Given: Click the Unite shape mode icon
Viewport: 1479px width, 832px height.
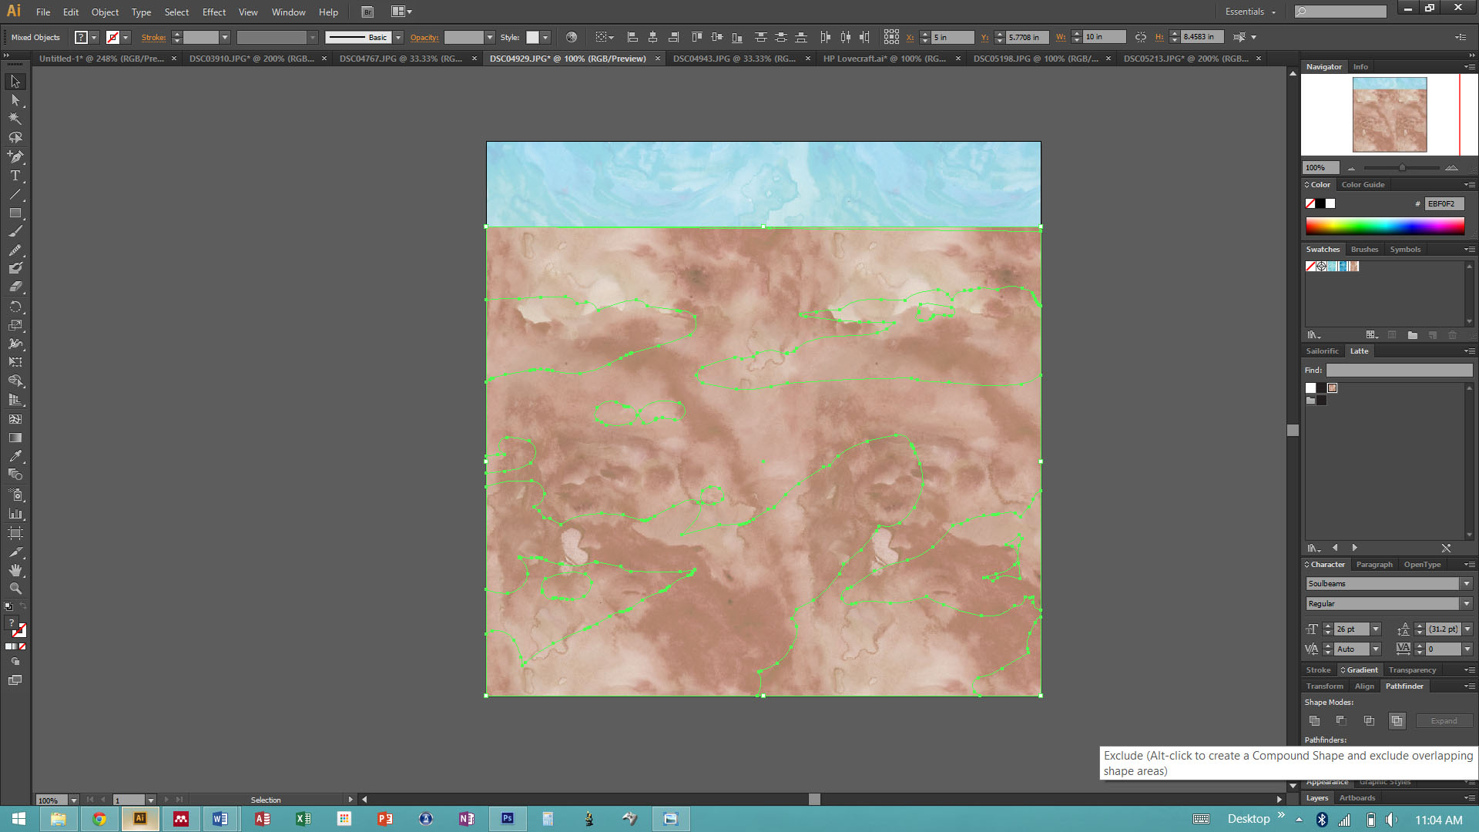Looking at the screenshot, I should pyautogui.click(x=1314, y=721).
